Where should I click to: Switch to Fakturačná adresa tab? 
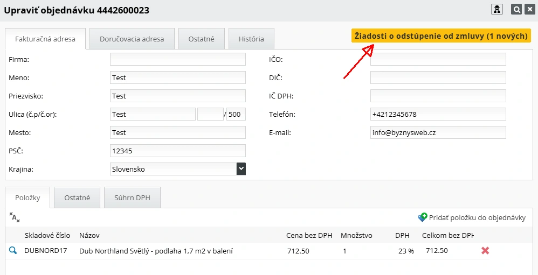coord(45,39)
